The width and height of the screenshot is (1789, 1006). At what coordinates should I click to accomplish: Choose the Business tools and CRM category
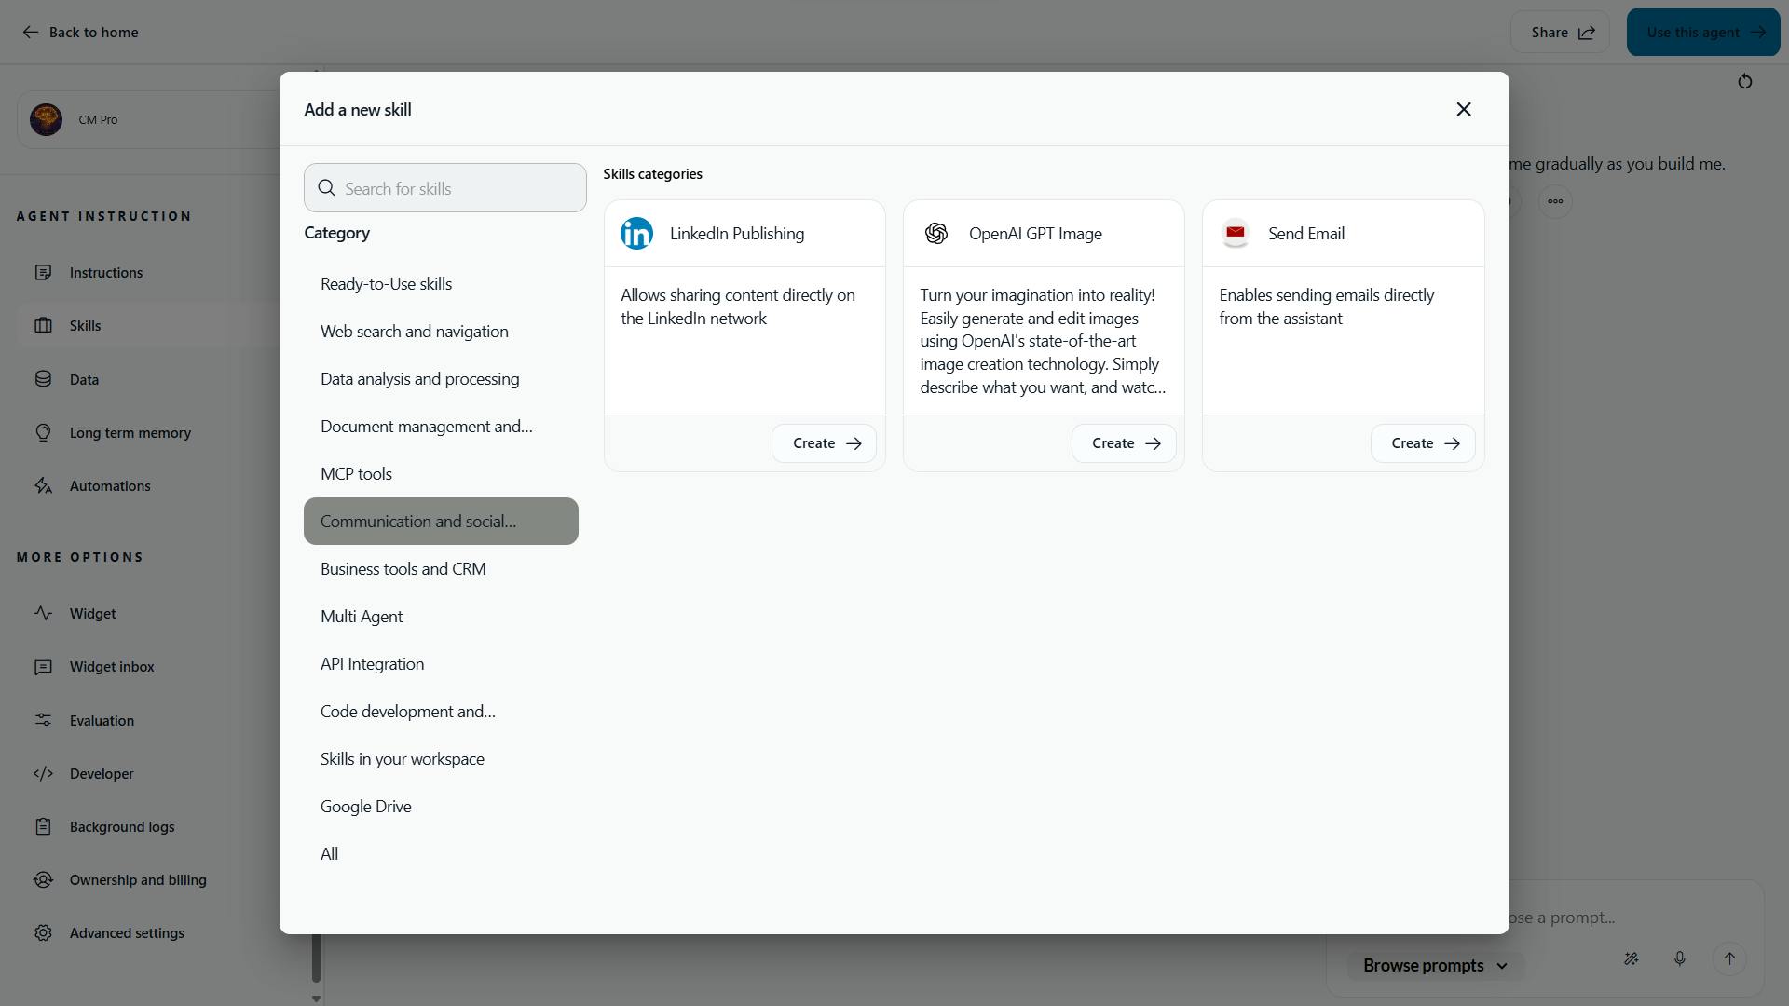tap(403, 569)
